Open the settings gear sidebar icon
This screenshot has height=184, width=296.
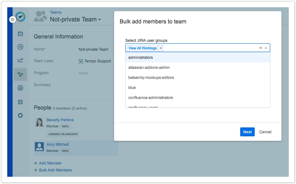20,115
